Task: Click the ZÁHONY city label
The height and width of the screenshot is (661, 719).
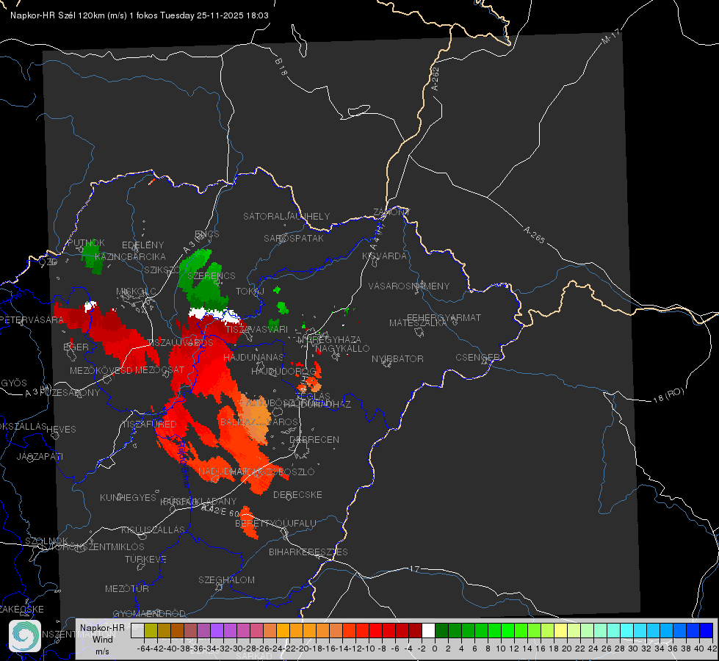Action: pyautogui.click(x=391, y=212)
